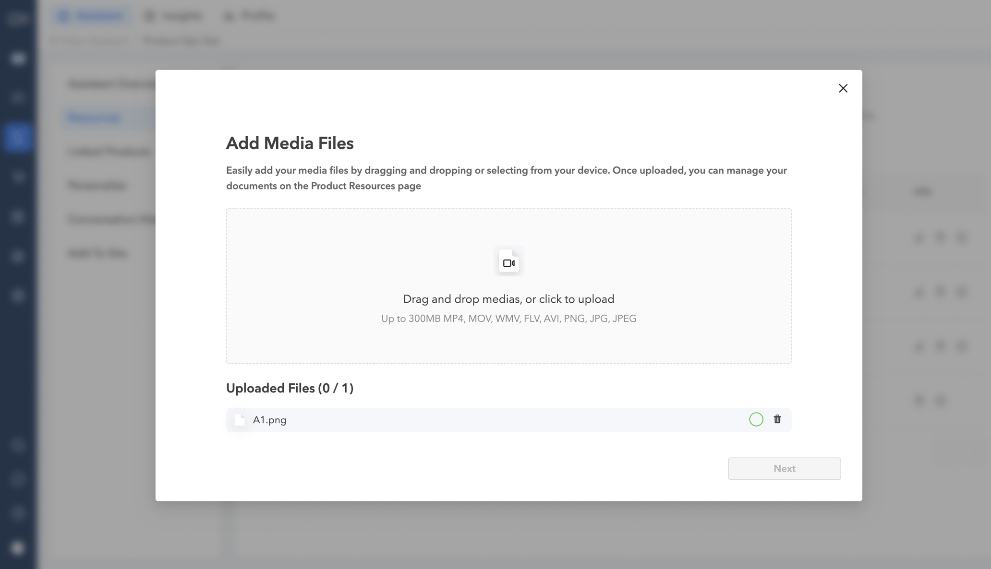This screenshot has height=569, width=991.
Task: Select the Resources menu item
Action: click(95, 118)
